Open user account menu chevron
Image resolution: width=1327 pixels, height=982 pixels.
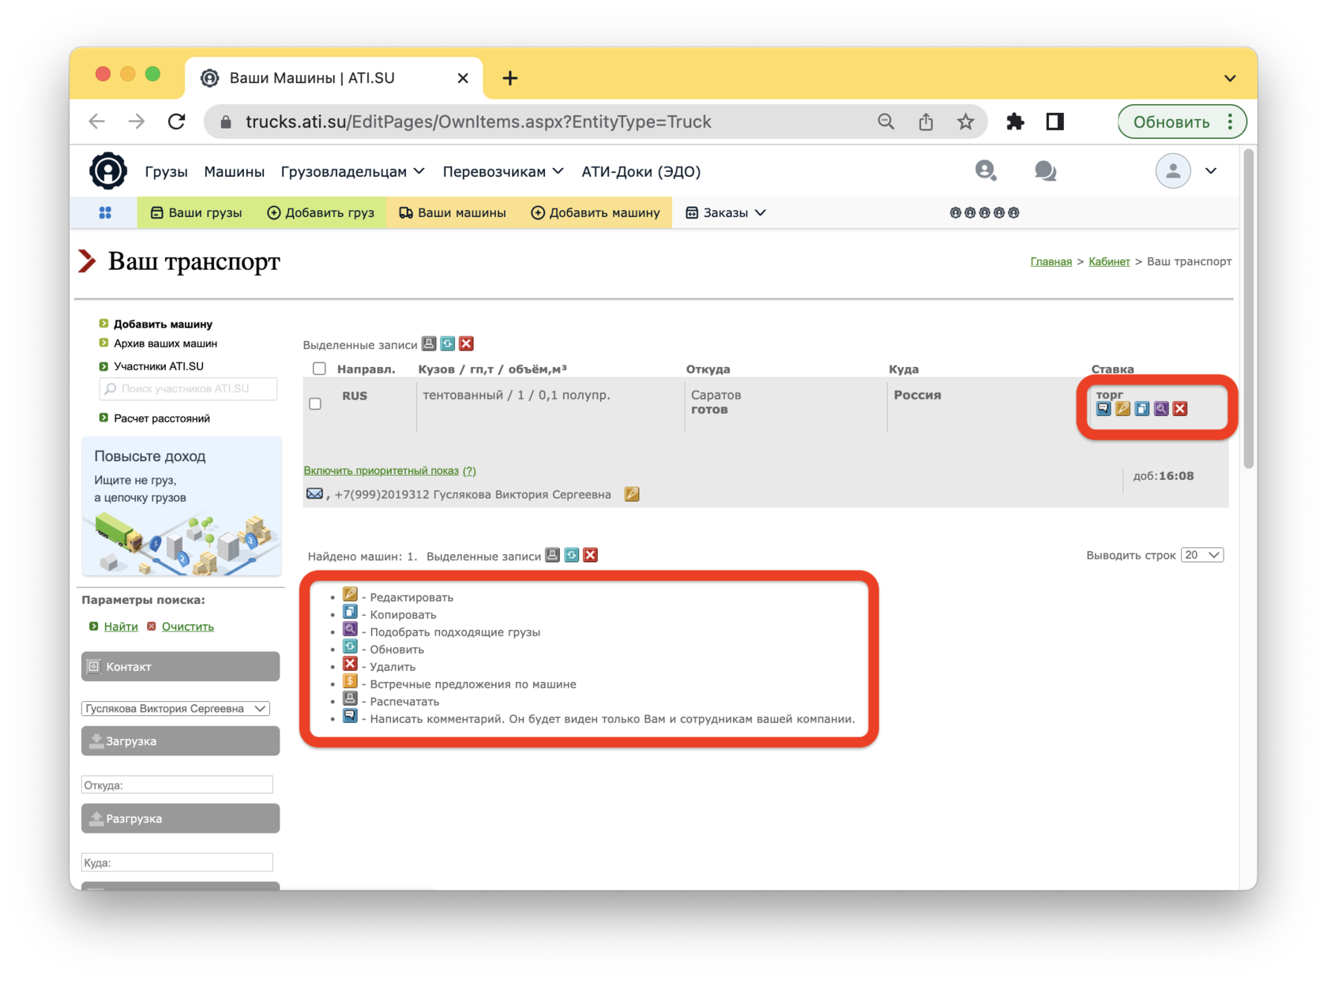[x=1211, y=171]
